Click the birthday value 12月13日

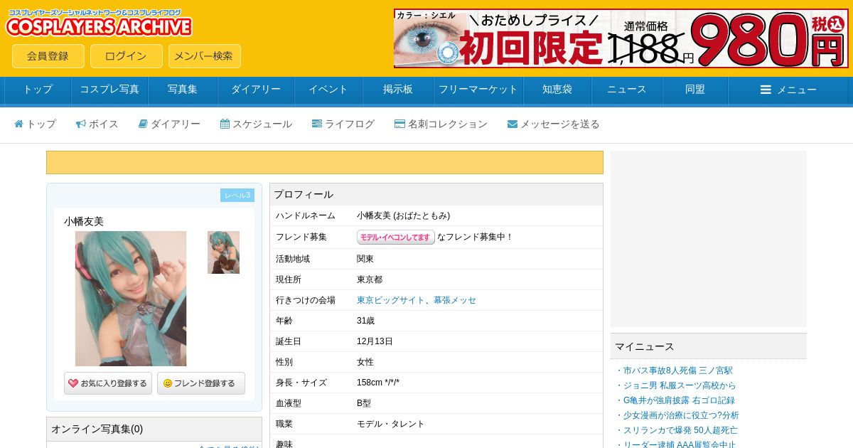coord(375,341)
